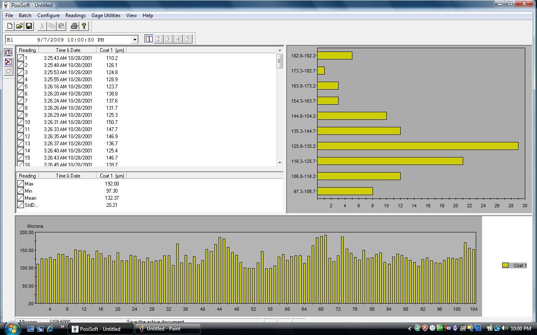
Task: Toggle the Mean statistic checkbox
Action: click(x=21, y=198)
